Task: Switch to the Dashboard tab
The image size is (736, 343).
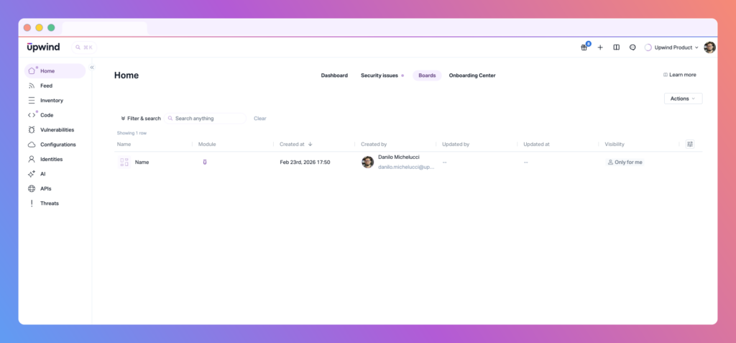Action: [334, 76]
